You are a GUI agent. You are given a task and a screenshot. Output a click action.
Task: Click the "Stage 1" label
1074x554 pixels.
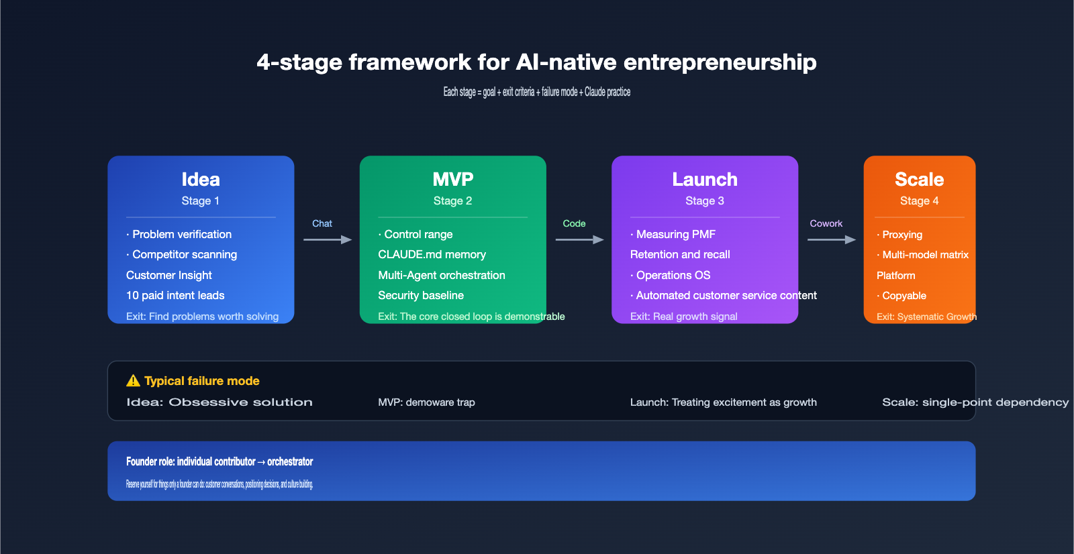pyautogui.click(x=201, y=201)
